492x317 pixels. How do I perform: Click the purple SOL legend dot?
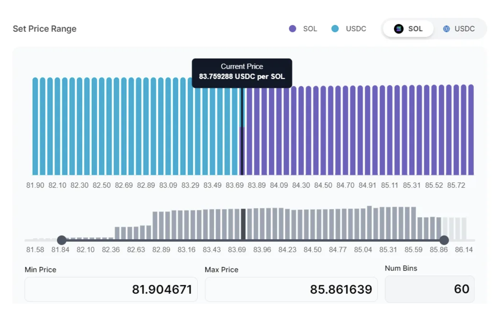292,29
